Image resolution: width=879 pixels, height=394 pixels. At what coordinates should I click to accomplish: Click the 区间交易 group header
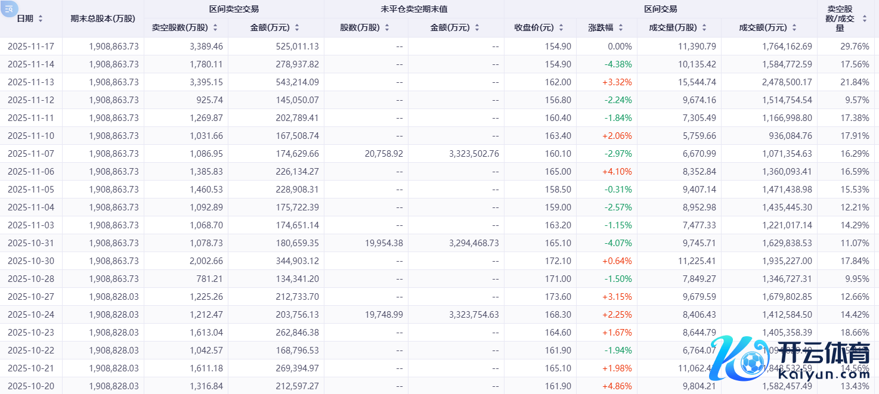[660, 9]
